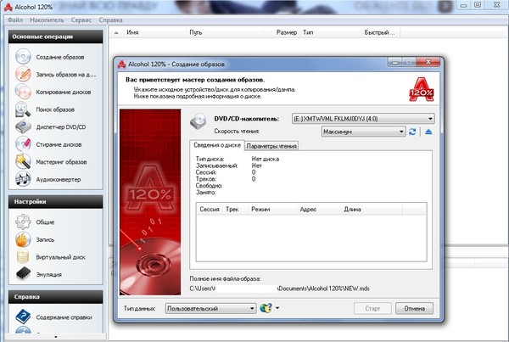Click the Старт button
This screenshot has height=342, width=509.
click(372, 308)
